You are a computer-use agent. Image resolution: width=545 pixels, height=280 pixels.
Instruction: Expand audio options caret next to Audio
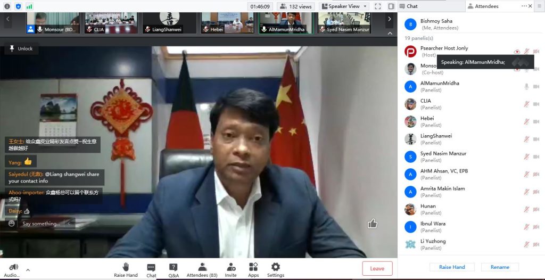coord(28,270)
